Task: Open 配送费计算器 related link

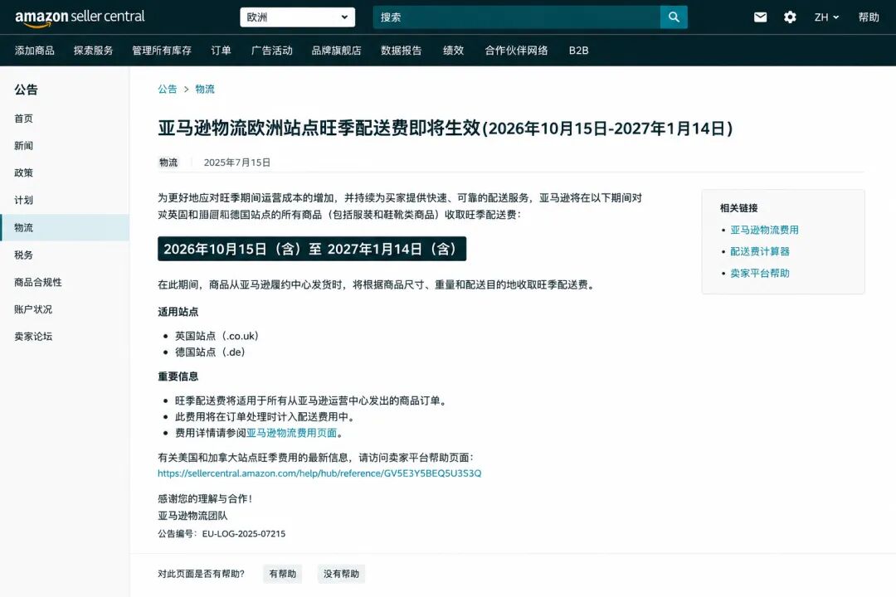Action: point(760,251)
